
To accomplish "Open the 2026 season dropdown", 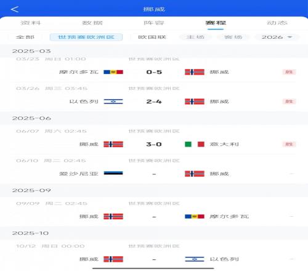I will tap(277, 37).
